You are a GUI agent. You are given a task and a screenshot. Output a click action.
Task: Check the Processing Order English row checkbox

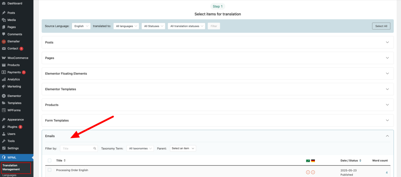click(x=50, y=170)
